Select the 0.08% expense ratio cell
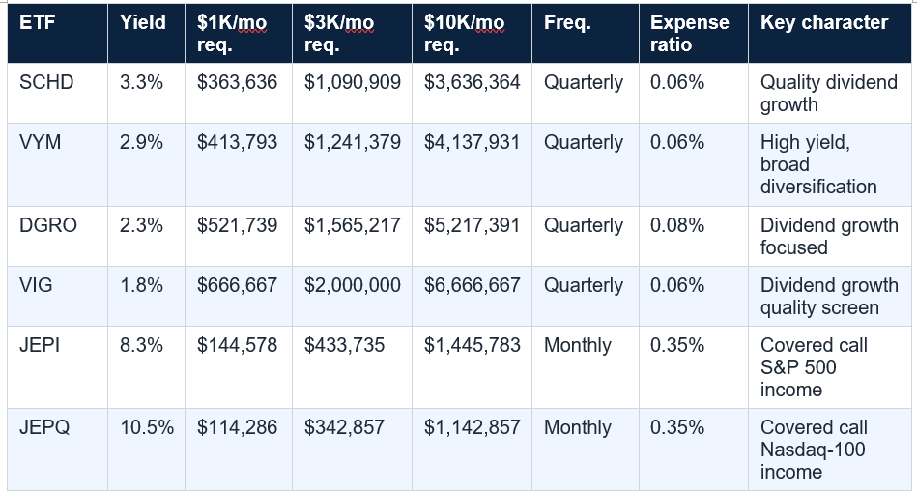This screenshot has width=917, height=494. coord(694,237)
